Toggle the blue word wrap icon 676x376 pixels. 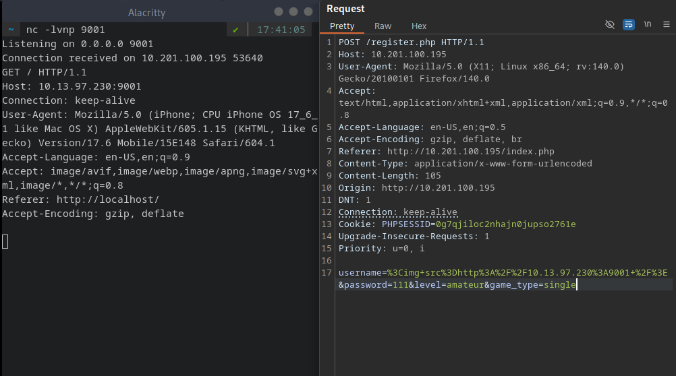[x=629, y=24]
